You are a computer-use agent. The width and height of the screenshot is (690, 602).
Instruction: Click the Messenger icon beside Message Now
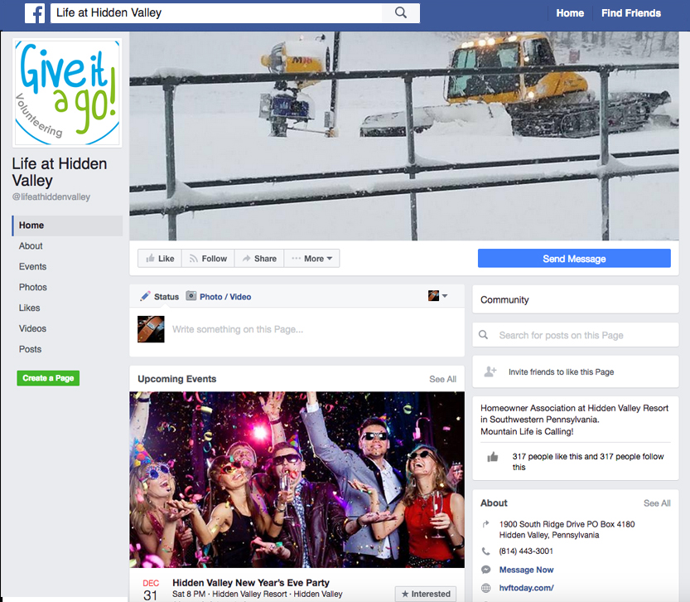(x=485, y=570)
